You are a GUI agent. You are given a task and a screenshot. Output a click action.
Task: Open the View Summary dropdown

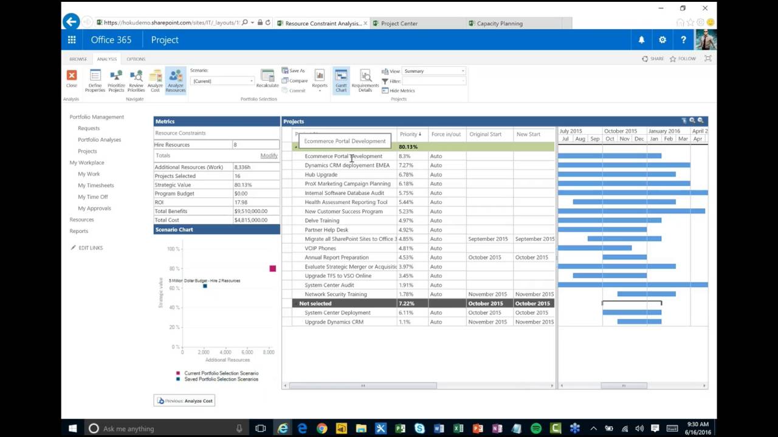[434, 71]
